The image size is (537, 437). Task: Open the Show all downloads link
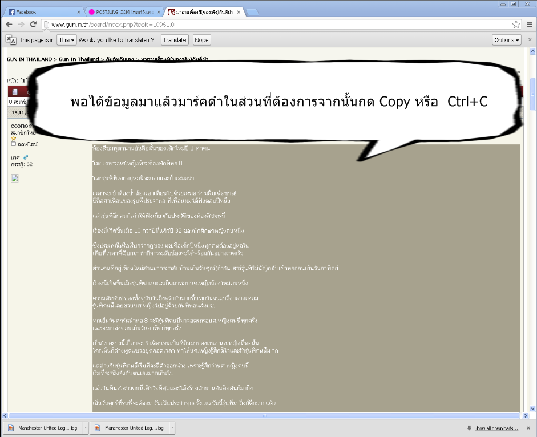coord(495,428)
